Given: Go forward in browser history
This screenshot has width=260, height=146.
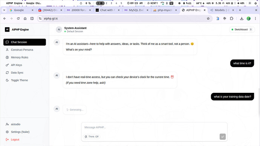Looking at the screenshot, I should click(x=11, y=18).
